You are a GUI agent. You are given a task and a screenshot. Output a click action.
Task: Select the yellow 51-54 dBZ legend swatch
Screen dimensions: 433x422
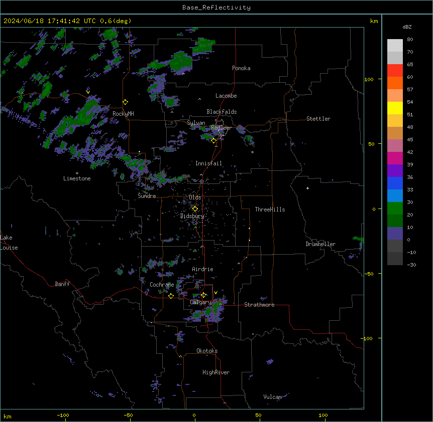(395, 108)
